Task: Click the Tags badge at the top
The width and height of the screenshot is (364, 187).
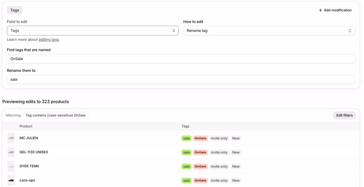Action: 15,10
